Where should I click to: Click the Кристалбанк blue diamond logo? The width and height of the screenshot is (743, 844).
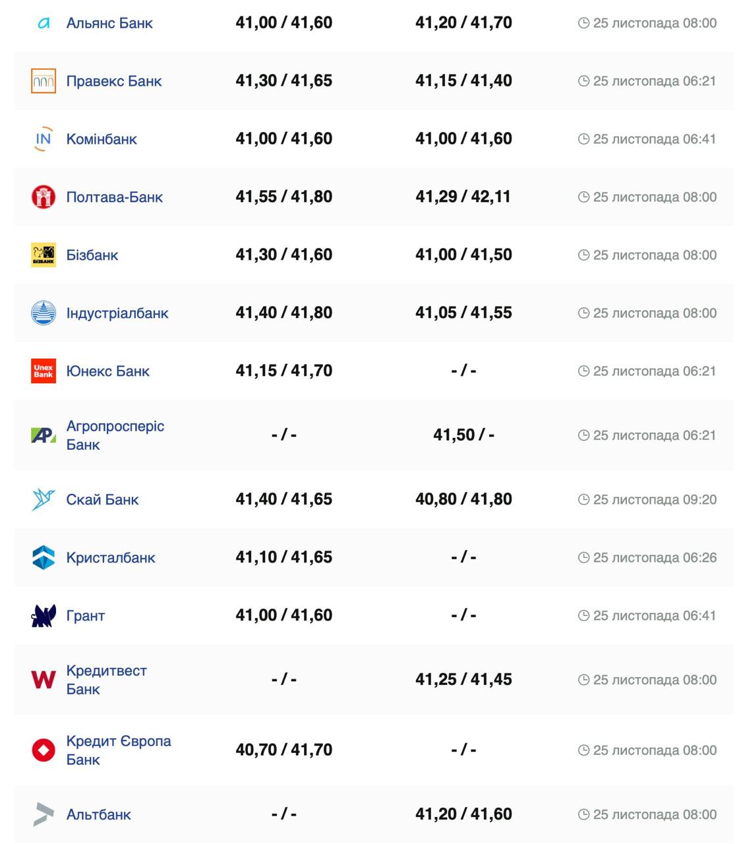[44, 558]
